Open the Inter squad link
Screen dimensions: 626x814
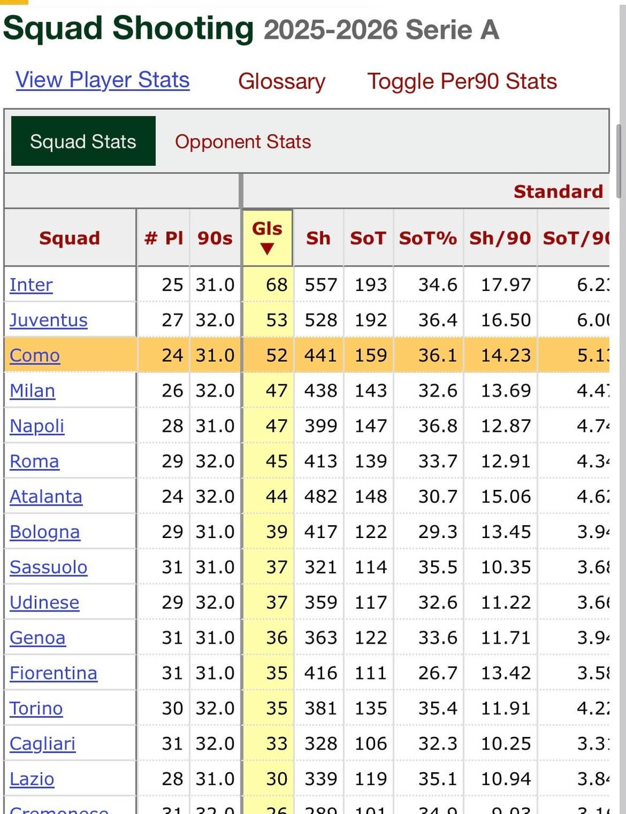[x=31, y=285]
